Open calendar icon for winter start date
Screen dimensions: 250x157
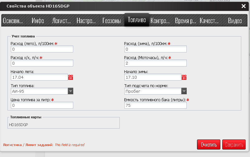click(184, 77)
